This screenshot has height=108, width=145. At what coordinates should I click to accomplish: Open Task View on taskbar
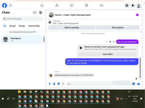tap(14, 99)
